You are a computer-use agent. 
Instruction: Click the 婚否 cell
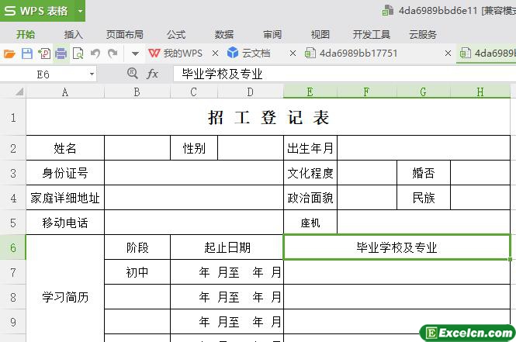423,173
